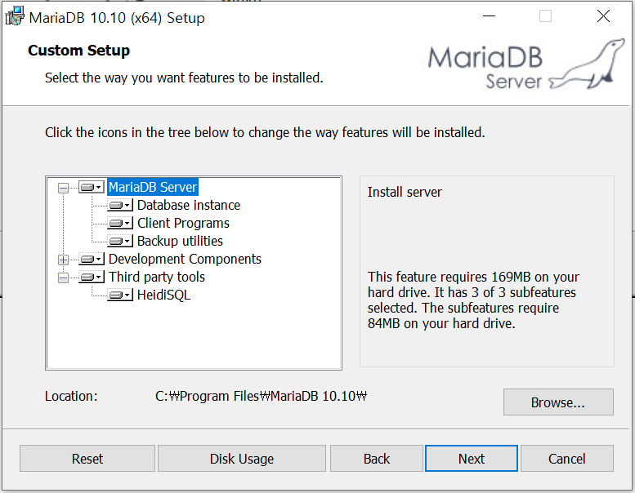Image resolution: width=635 pixels, height=493 pixels.
Task: Select Client Programs tree item
Action: click(183, 224)
